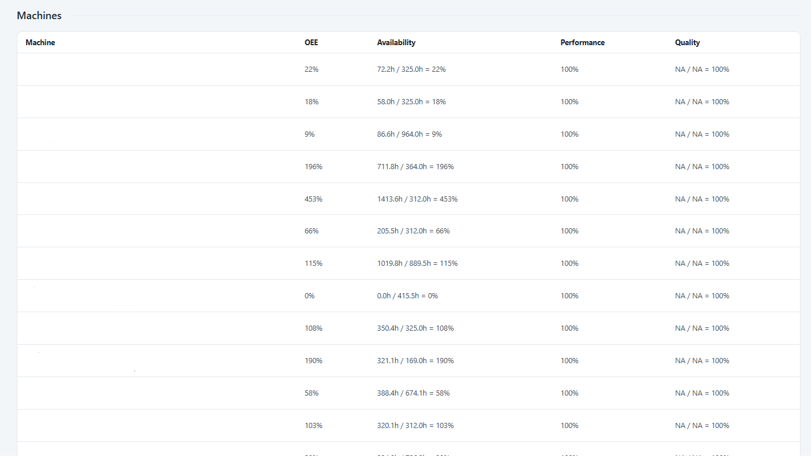Viewport: 811px width, 457px height.
Task: Select the Performance column header
Action: [582, 43]
